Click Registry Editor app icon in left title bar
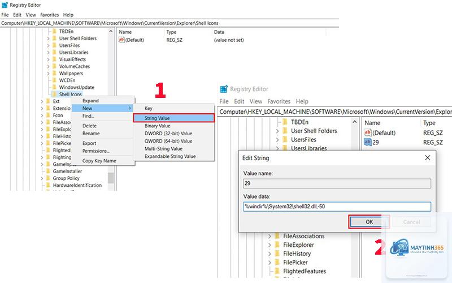452x283 pixels. tap(5, 5)
